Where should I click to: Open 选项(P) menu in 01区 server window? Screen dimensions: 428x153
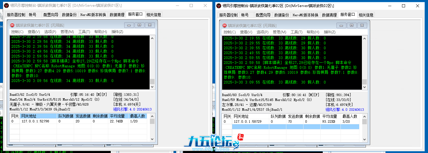click(x=50, y=32)
